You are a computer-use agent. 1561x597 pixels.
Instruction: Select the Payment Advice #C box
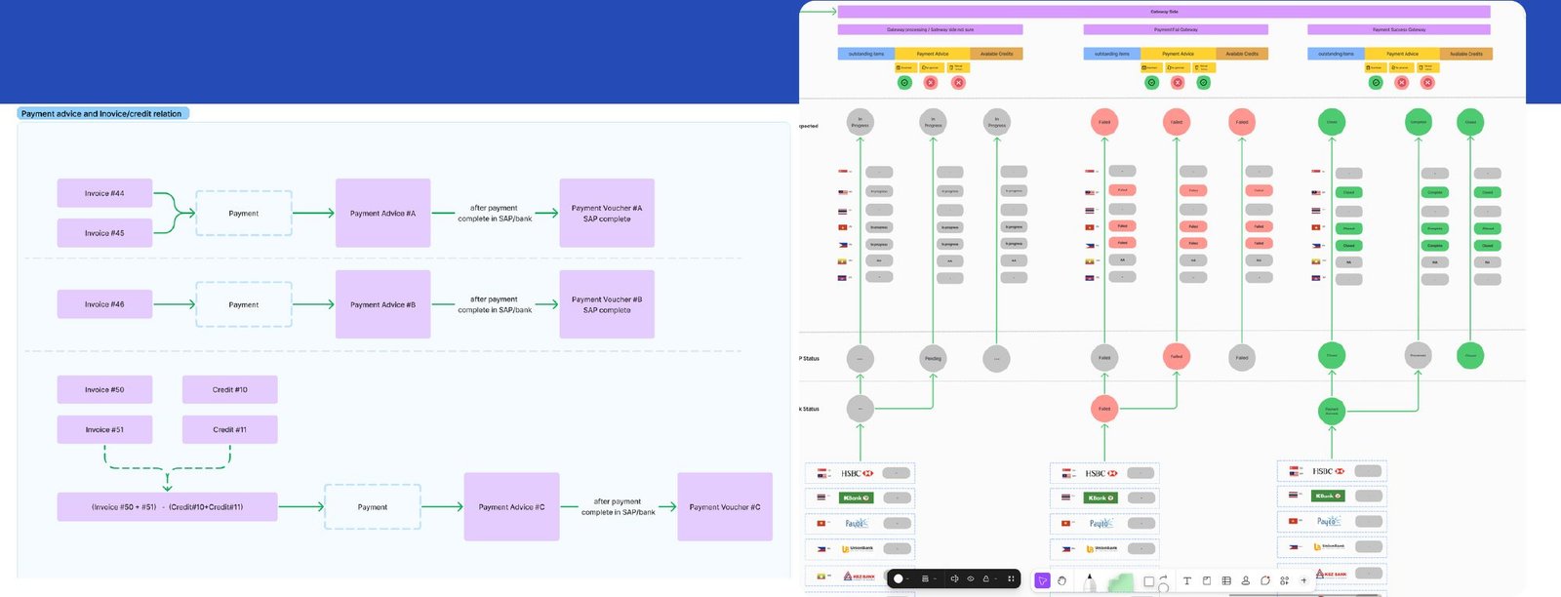pyautogui.click(x=512, y=507)
